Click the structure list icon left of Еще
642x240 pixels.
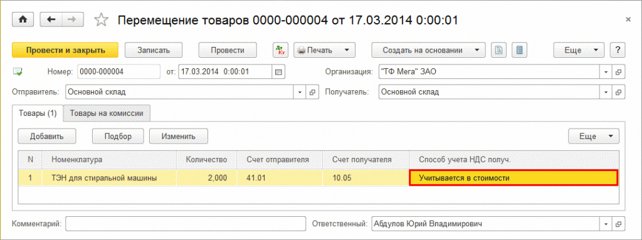click(x=519, y=50)
